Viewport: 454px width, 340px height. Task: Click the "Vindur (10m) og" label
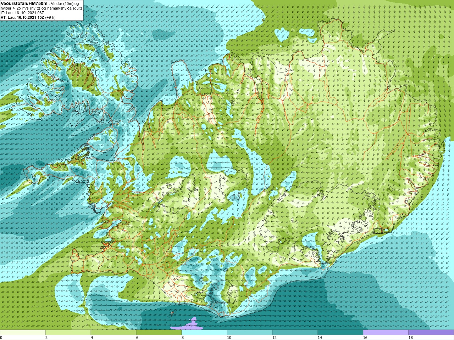click(x=65, y=4)
